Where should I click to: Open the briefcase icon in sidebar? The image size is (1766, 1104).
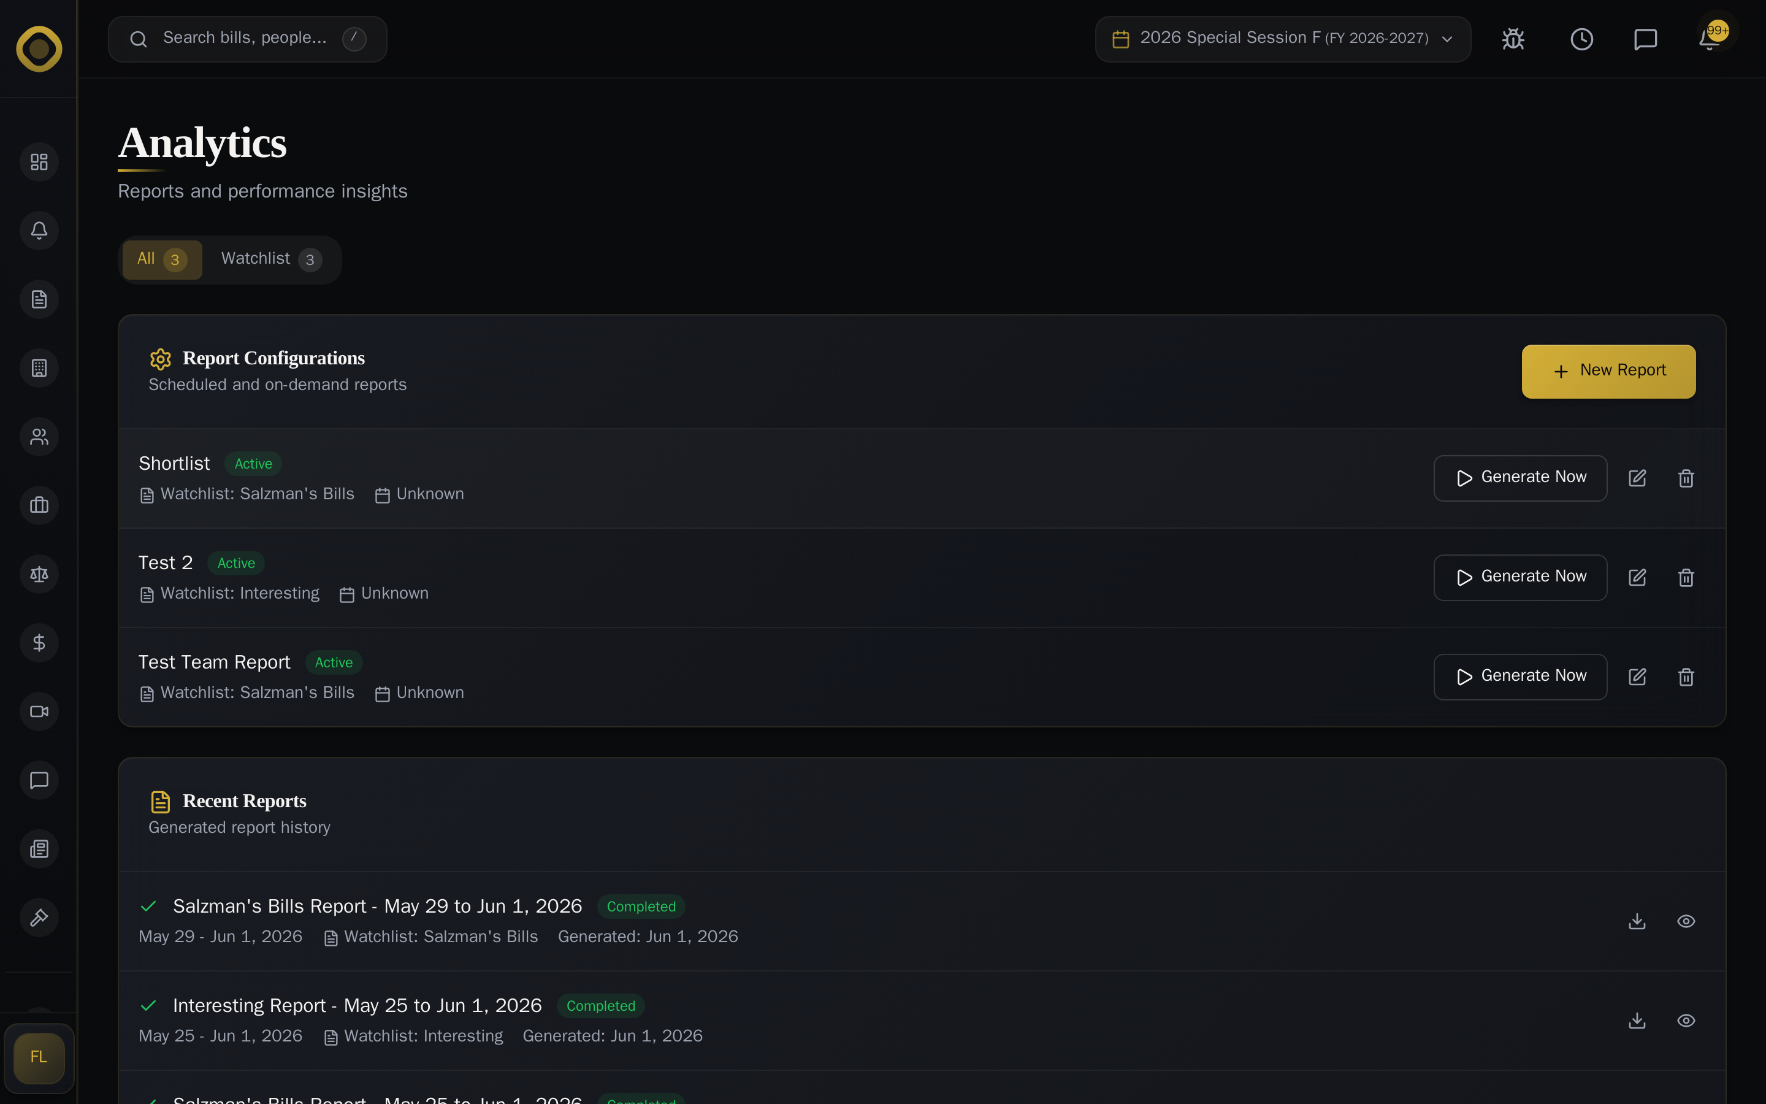click(x=39, y=505)
